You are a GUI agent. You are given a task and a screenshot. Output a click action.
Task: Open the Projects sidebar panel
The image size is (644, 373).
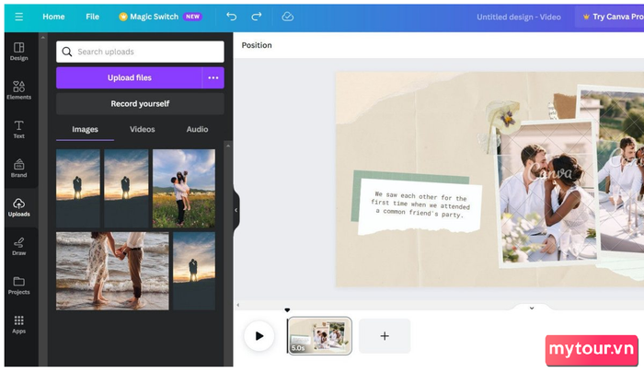click(x=19, y=286)
